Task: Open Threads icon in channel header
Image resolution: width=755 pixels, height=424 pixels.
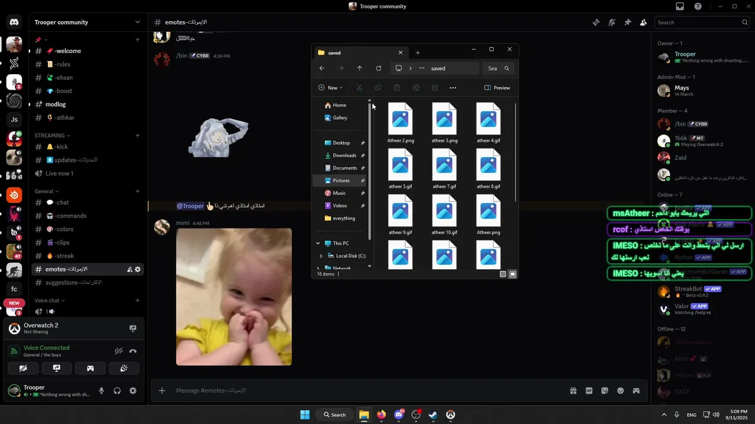Action: (596, 22)
